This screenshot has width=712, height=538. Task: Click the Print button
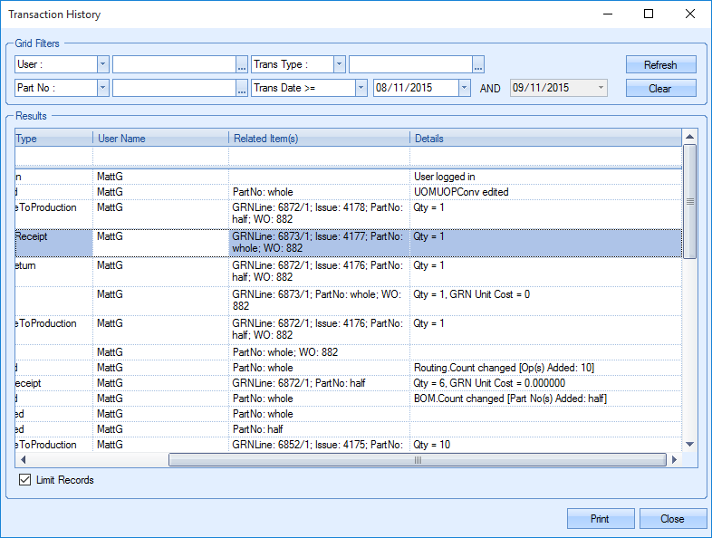click(x=600, y=519)
